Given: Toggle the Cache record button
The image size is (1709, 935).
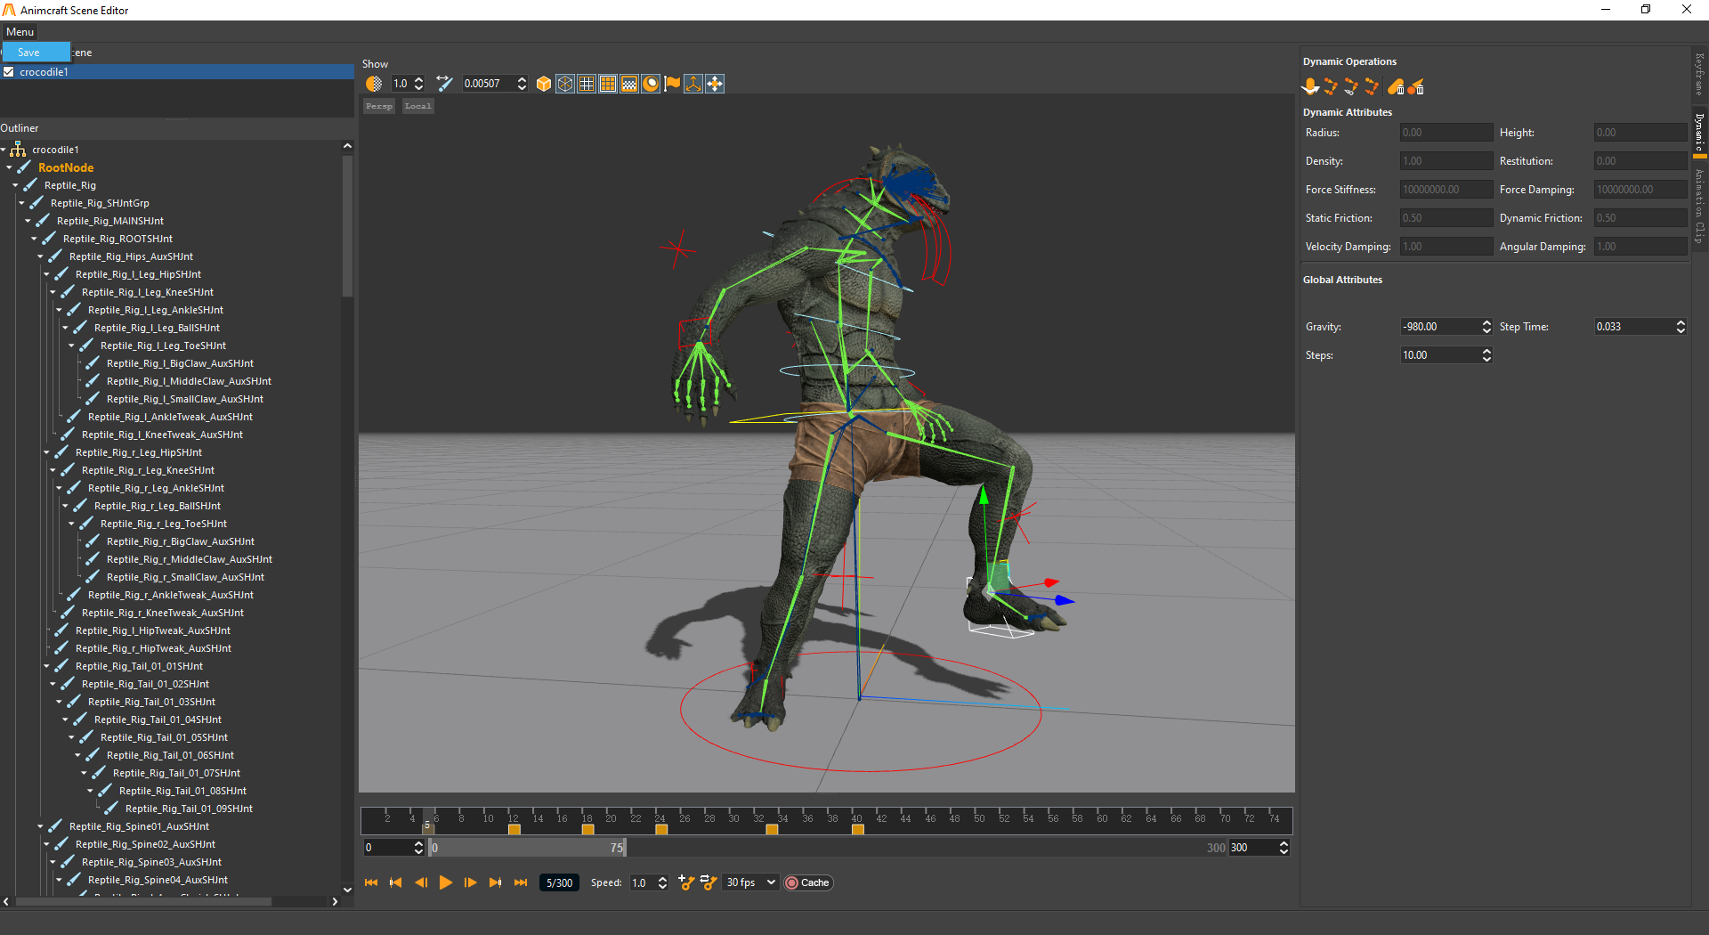Looking at the screenshot, I should click(807, 882).
